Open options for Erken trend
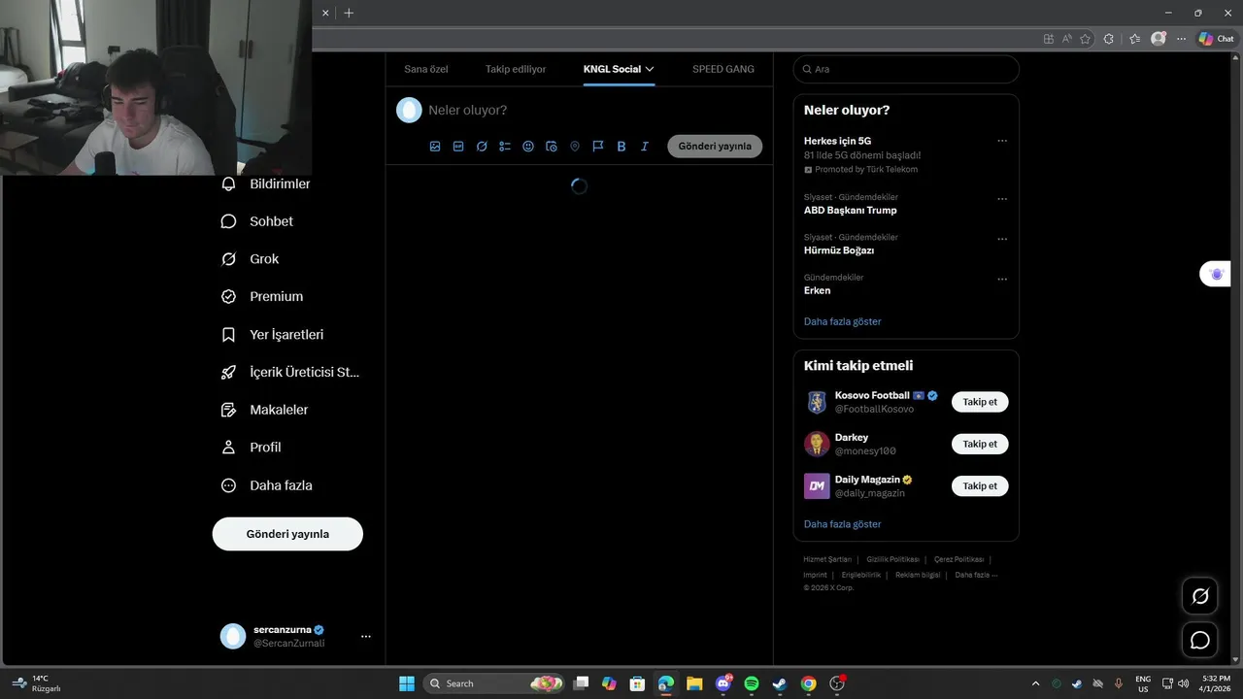The height and width of the screenshot is (699, 1243). point(1002,279)
